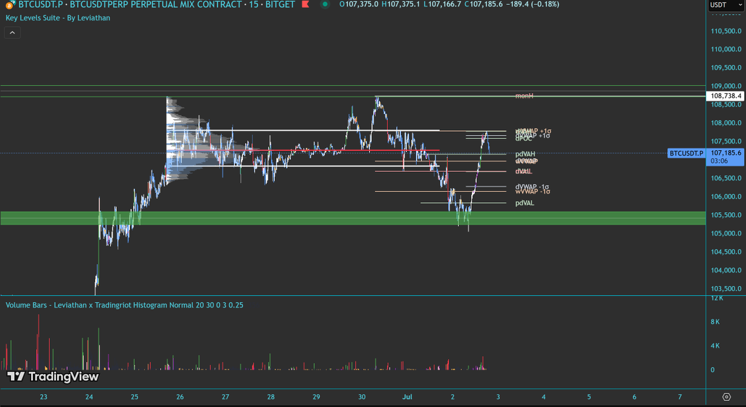The height and width of the screenshot is (407, 746).
Task: Click the 12K volume scale label
Action: 717,298
